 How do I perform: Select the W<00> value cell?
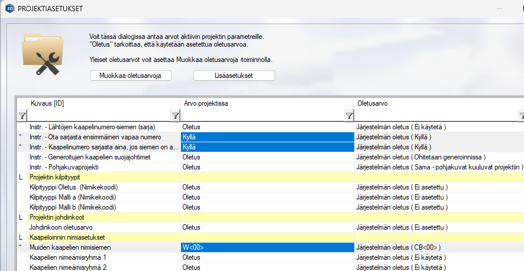click(x=267, y=247)
